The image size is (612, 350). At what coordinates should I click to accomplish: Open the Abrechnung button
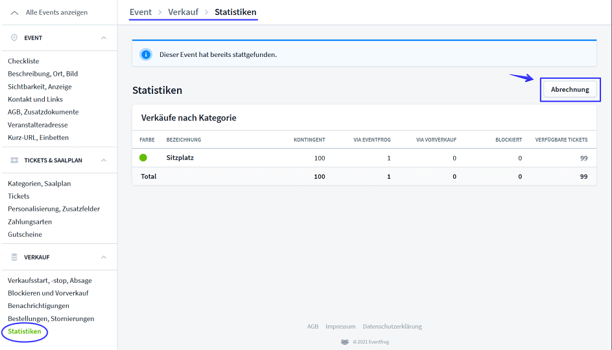pos(570,90)
